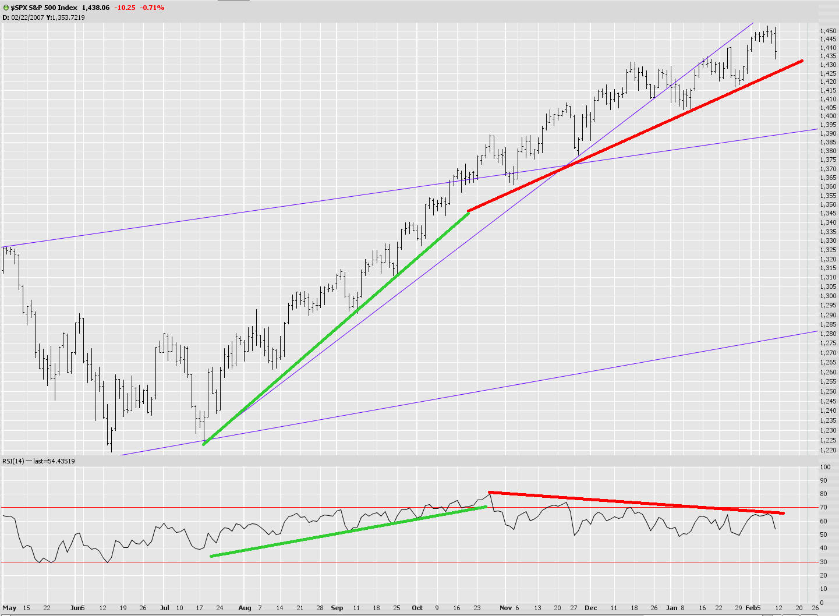This screenshot has width=839, height=616.
Task: Click the green status indicator beside $SPX
Action: click(x=5, y=8)
